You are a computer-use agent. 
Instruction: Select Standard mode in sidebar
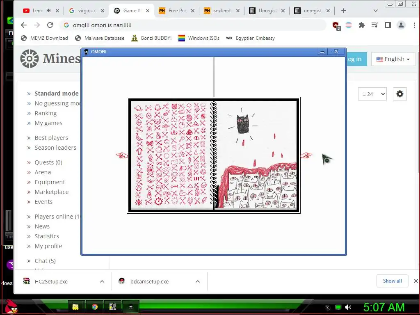(57, 94)
